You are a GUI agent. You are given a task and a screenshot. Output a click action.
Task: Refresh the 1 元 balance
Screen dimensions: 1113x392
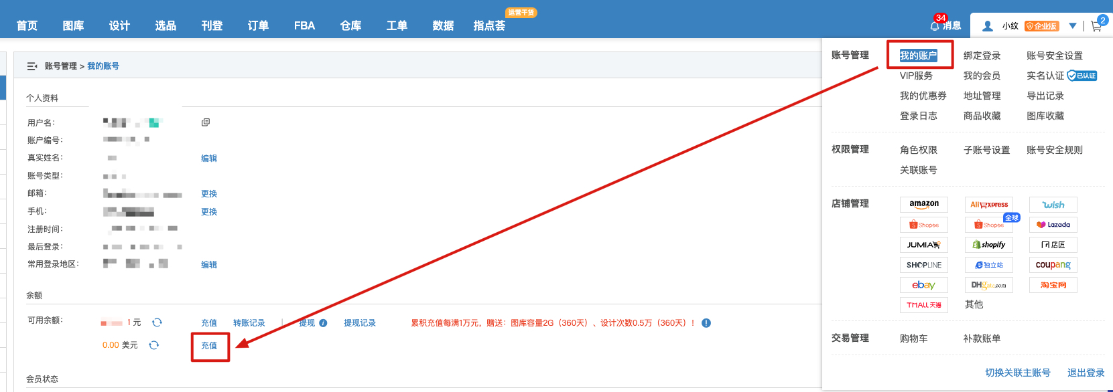pyautogui.click(x=157, y=322)
